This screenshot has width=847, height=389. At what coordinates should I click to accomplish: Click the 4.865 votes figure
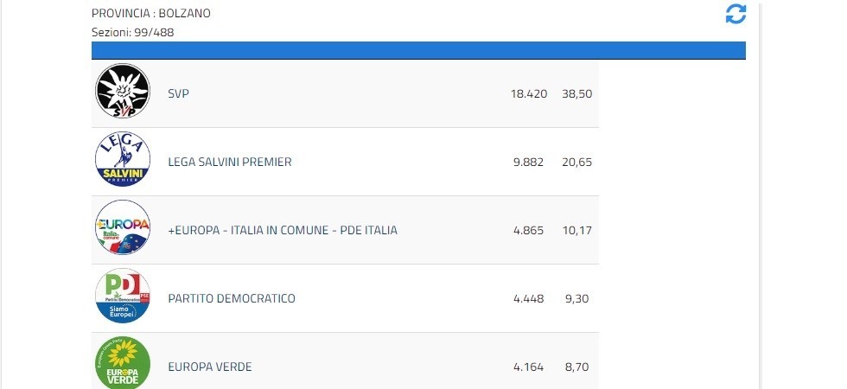click(x=529, y=230)
